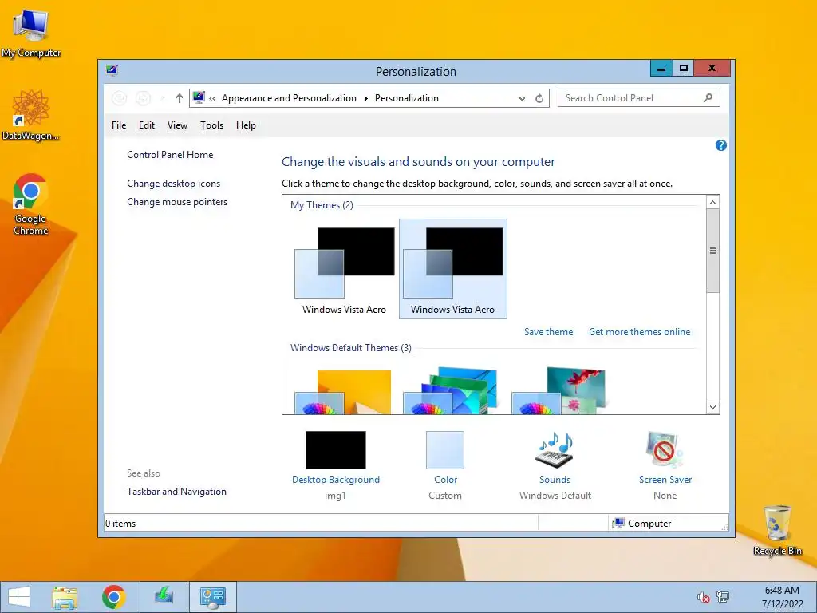
Task: Select the flowers default theme
Action: 559,391
